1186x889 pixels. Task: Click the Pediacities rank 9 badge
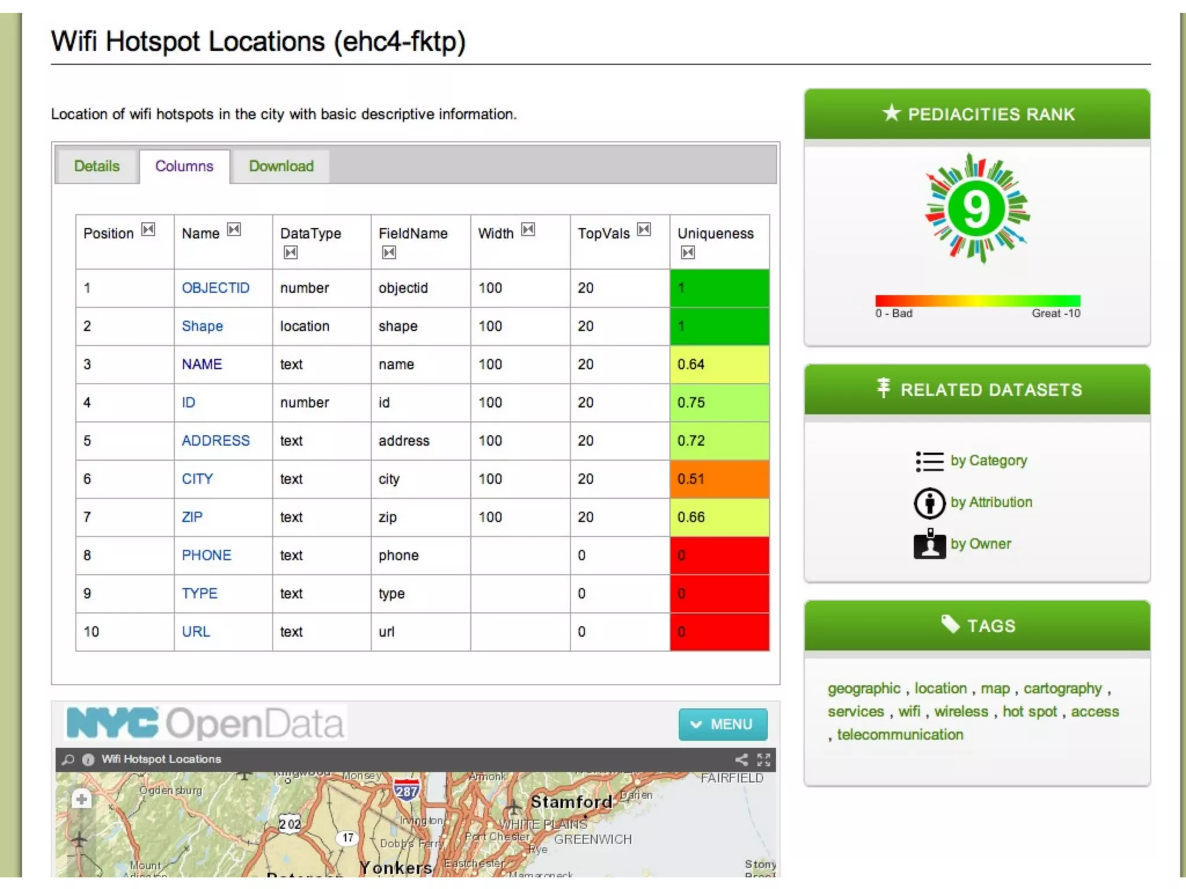tap(976, 209)
